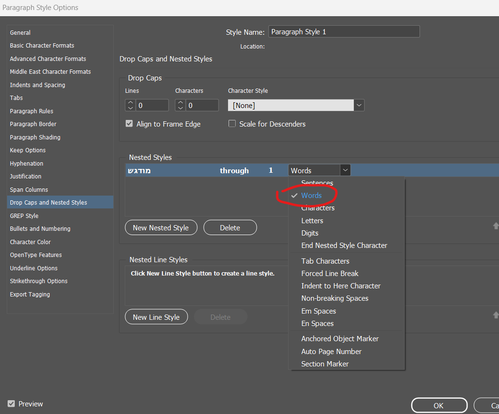Choose Em Spaces option

coord(318,311)
